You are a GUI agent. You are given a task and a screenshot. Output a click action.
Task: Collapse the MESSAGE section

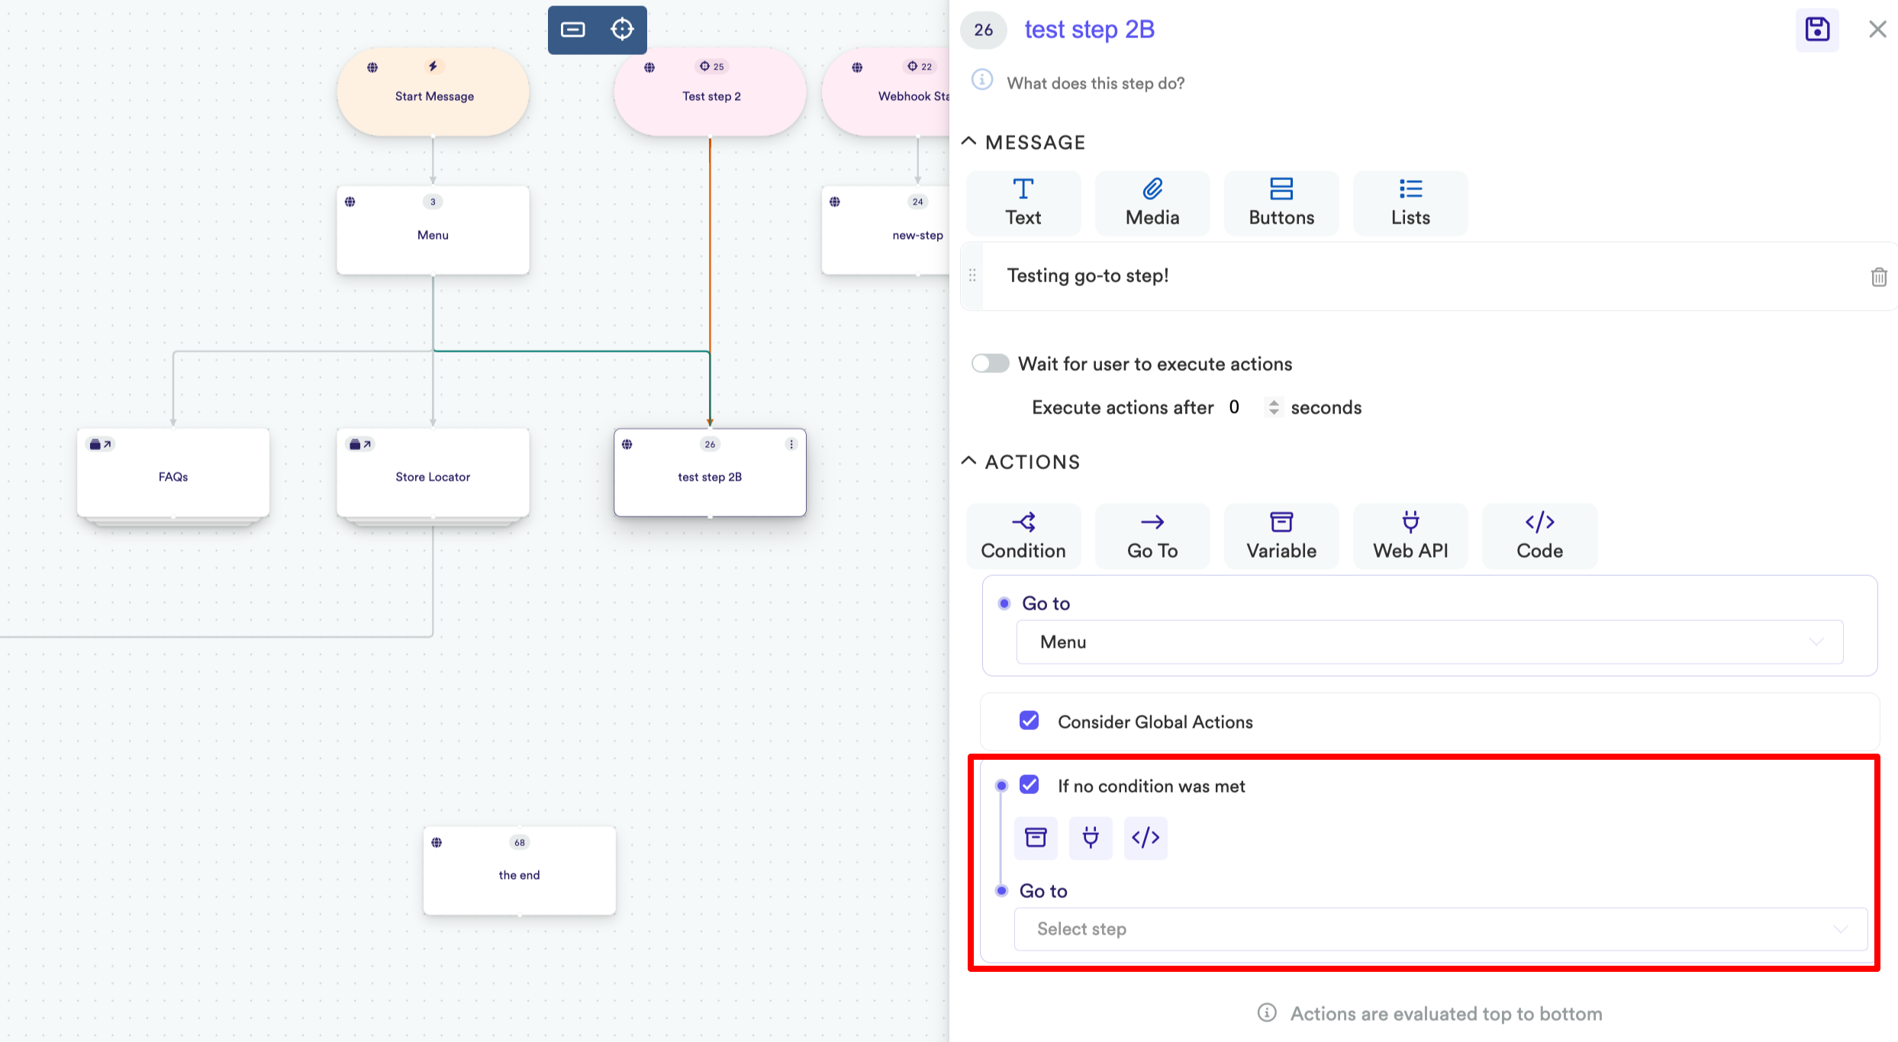pyautogui.click(x=968, y=142)
